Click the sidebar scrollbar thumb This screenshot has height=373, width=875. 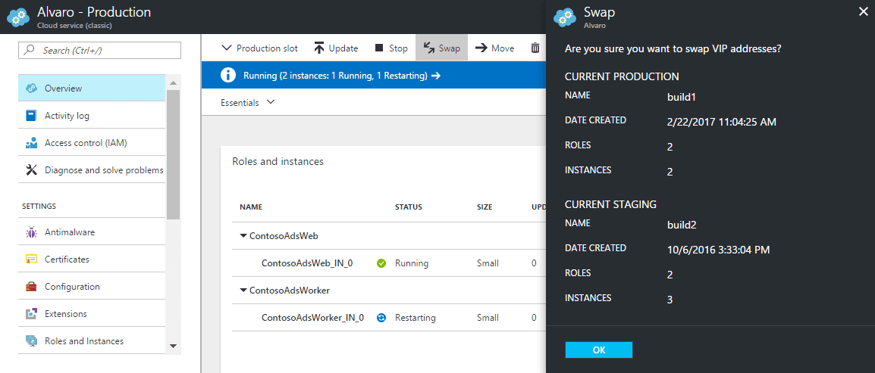173,154
